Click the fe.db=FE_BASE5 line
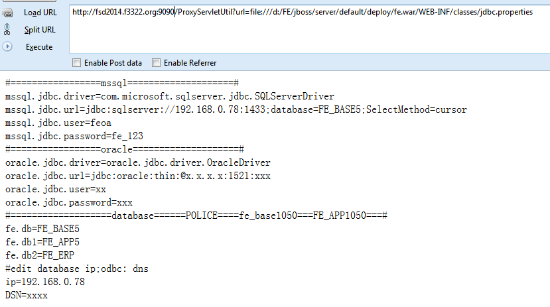550x307 pixels. click(x=42, y=229)
